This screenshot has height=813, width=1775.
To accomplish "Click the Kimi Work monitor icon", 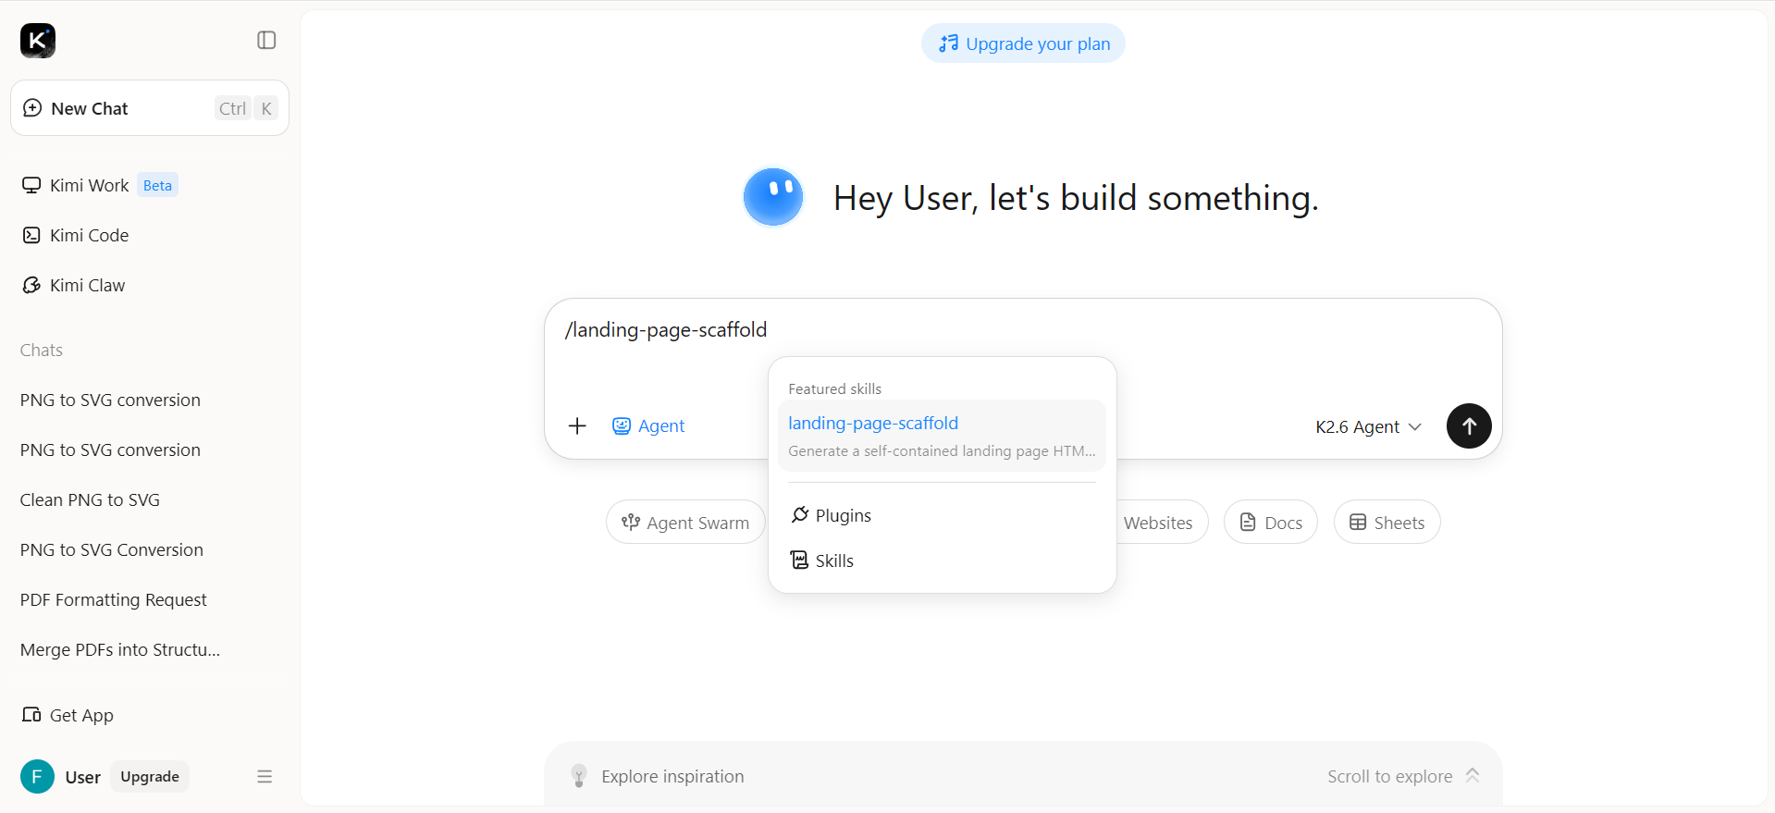I will coord(31,185).
